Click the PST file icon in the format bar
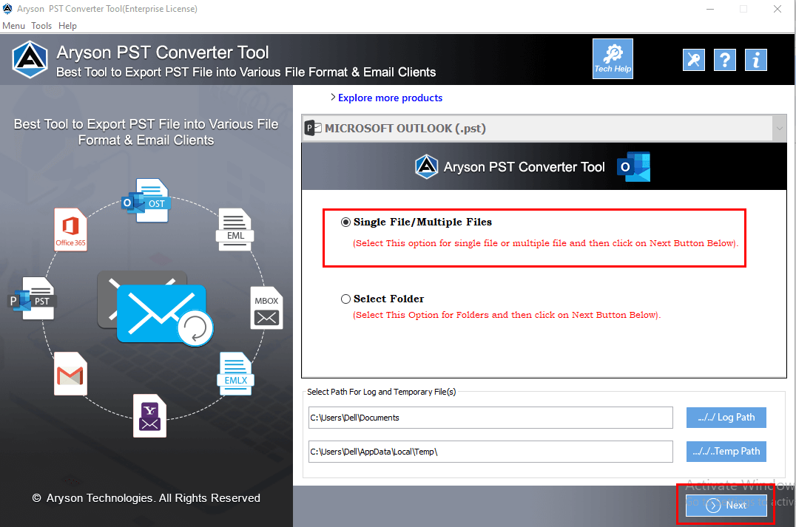 (313, 127)
